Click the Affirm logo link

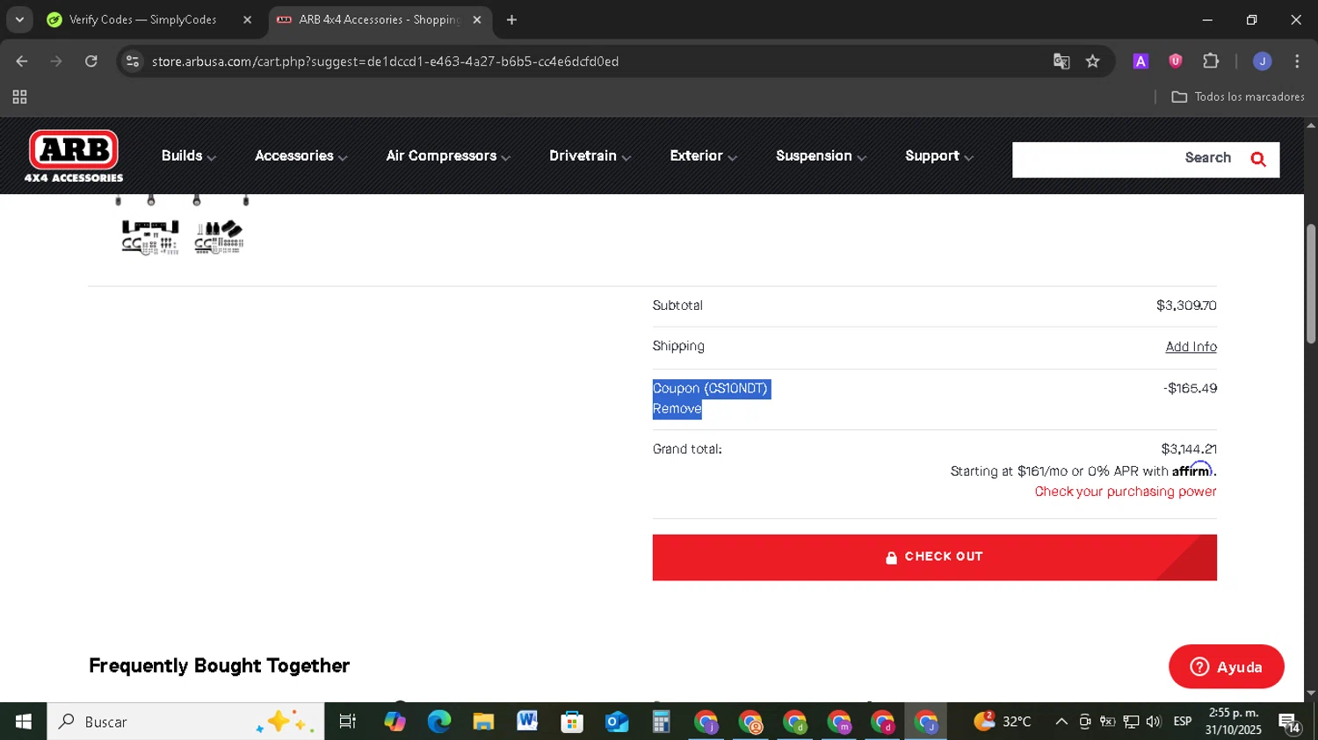tap(1192, 471)
